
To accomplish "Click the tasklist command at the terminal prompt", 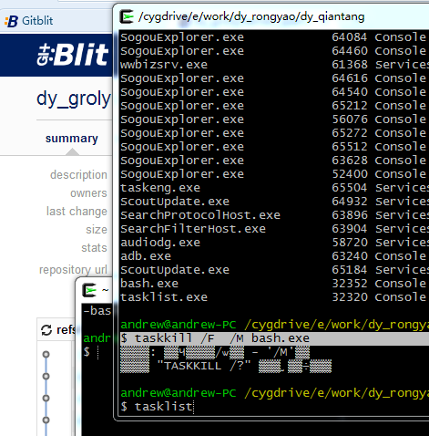I will click(164, 407).
